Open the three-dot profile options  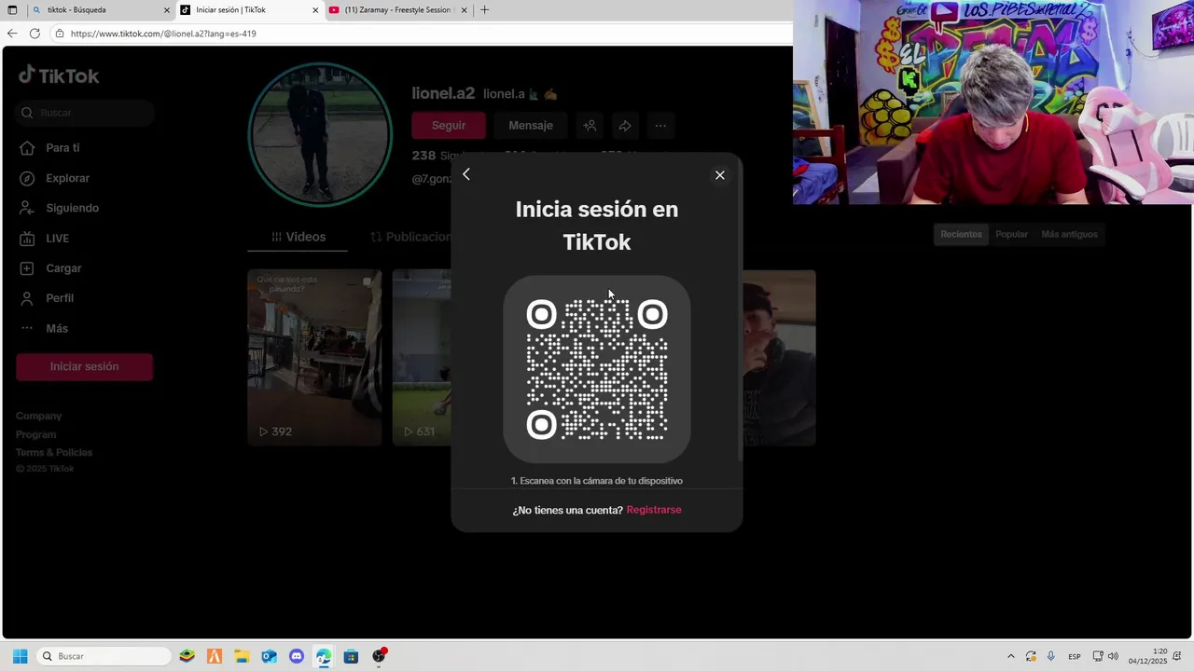(x=660, y=125)
